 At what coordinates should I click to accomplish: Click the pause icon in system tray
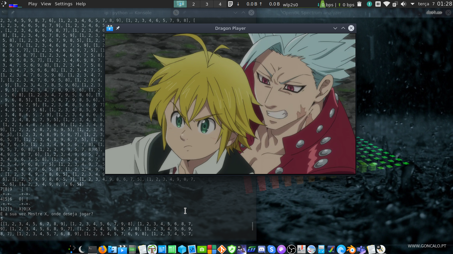click(x=378, y=4)
